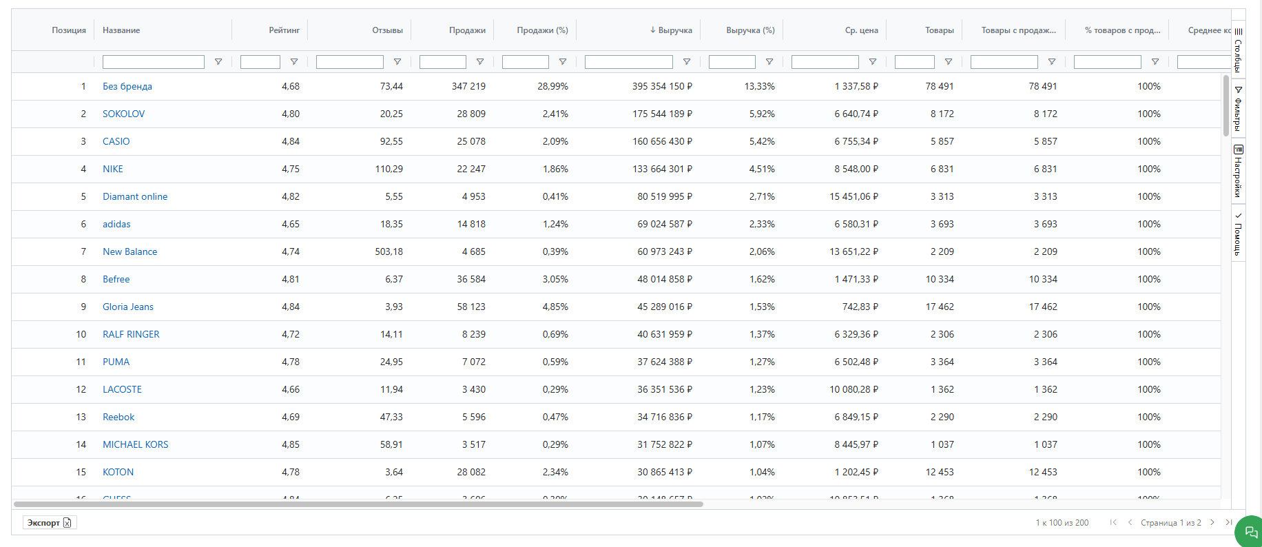Sort by Название column header

pyautogui.click(x=121, y=30)
